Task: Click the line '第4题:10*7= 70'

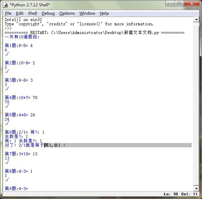Action: coord(21,98)
